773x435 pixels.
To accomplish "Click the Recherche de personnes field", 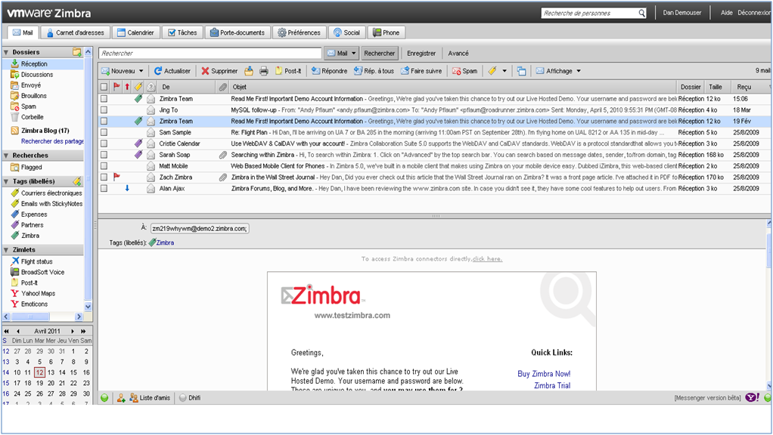I will [x=590, y=13].
